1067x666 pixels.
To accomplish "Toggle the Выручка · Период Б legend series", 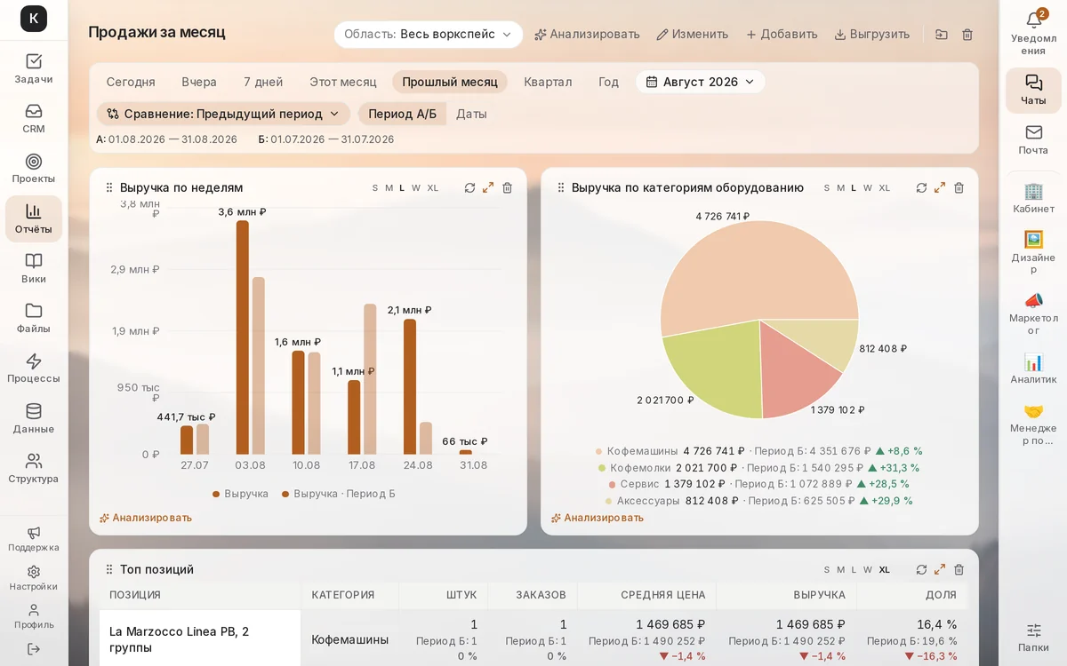I will [338, 494].
